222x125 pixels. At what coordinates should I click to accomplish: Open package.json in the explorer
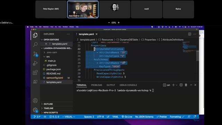(53, 69)
